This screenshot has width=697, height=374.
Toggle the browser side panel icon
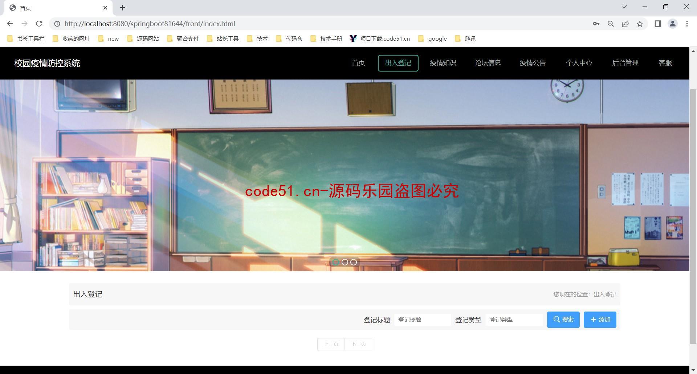tap(657, 24)
